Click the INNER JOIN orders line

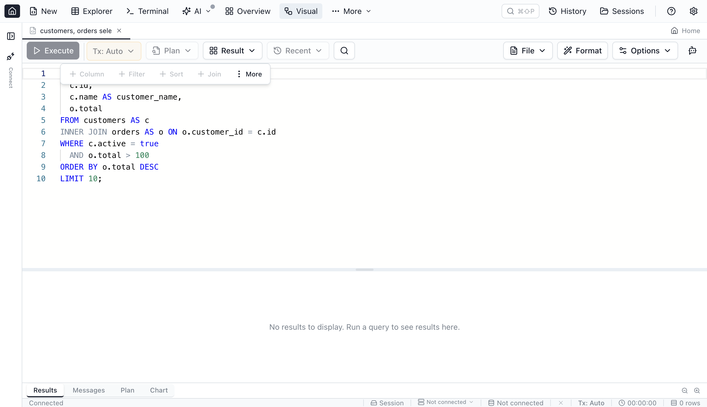pos(168,132)
